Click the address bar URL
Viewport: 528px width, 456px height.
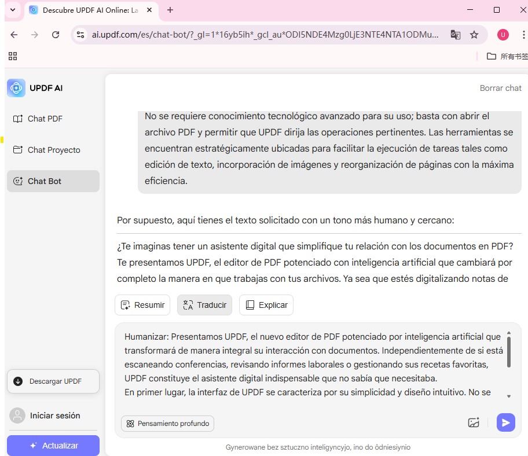point(265,35)
